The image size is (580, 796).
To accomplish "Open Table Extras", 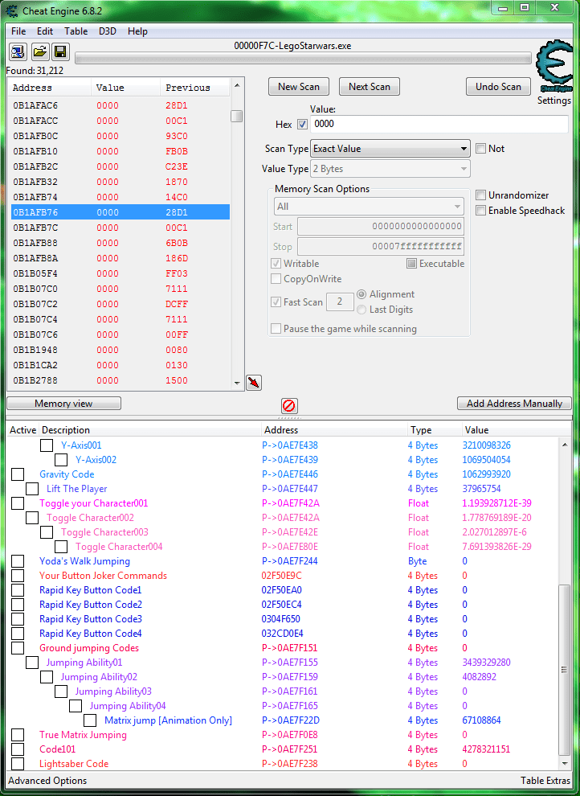I will point(545,781).
